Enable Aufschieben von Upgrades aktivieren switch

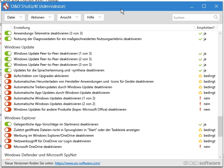click(x=8, y=76)
